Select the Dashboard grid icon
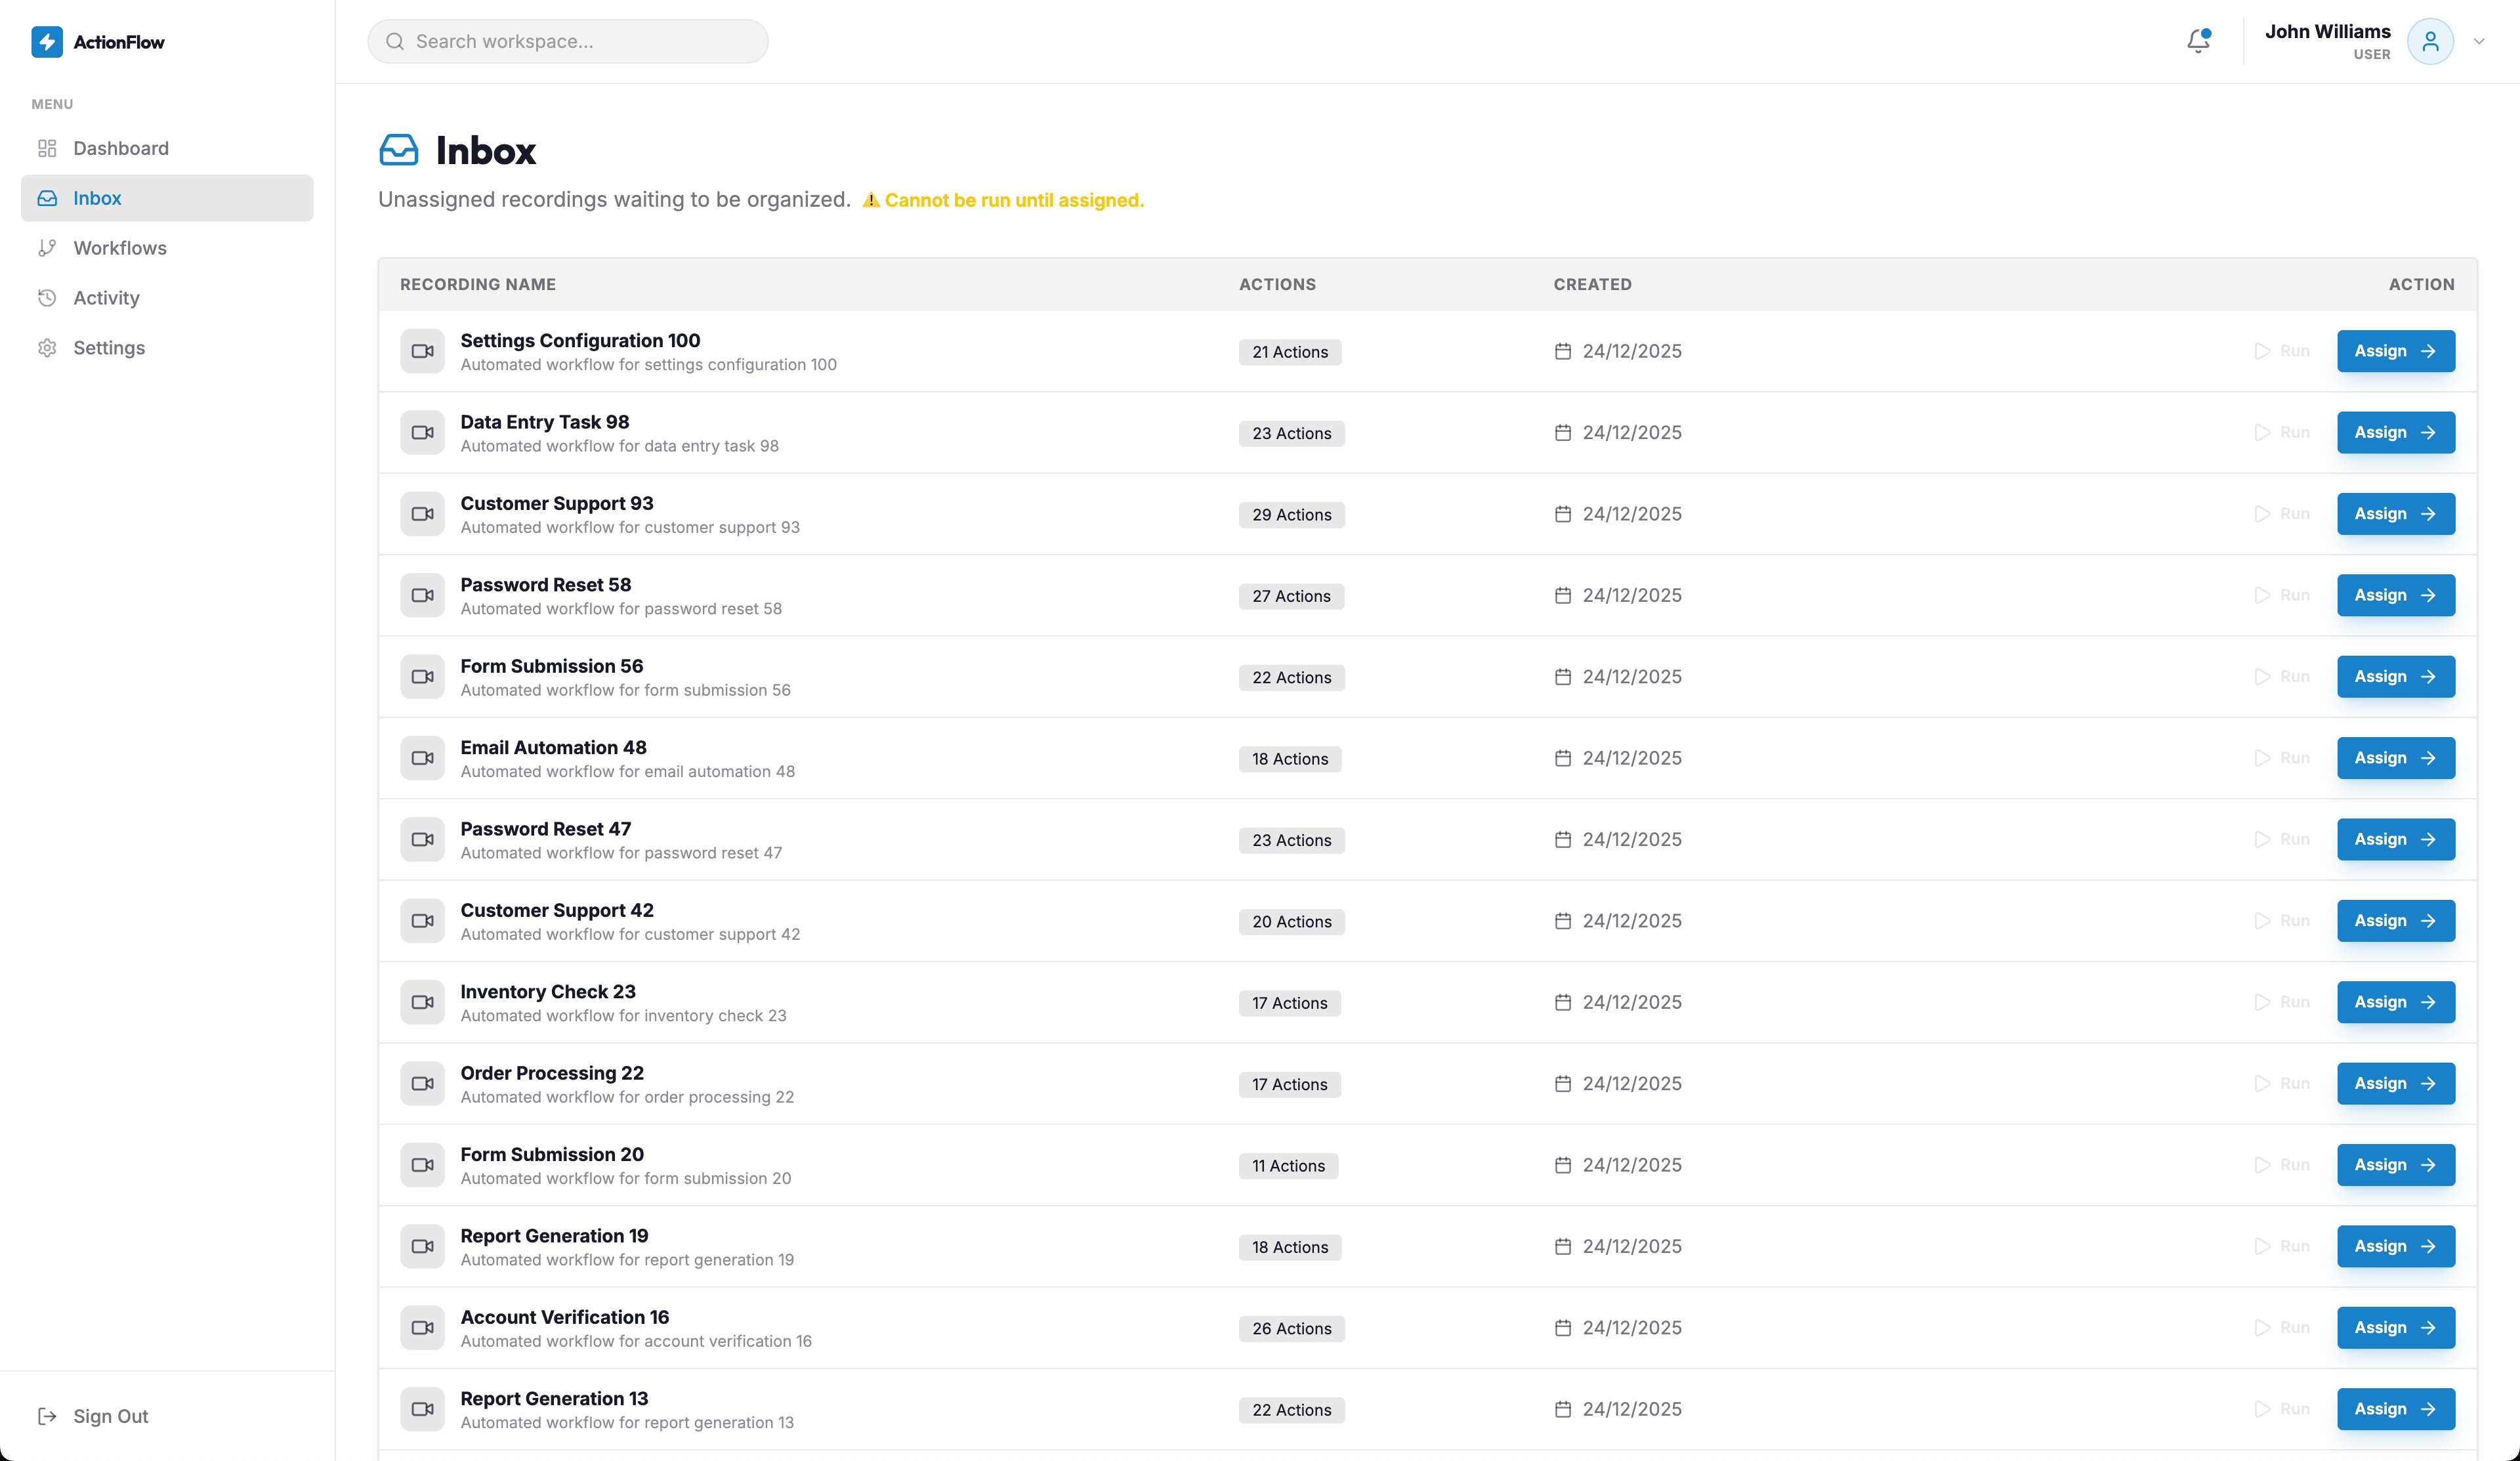This screenshot has width=2520, height=1461. pyautogui.click(x=47, y=148)
